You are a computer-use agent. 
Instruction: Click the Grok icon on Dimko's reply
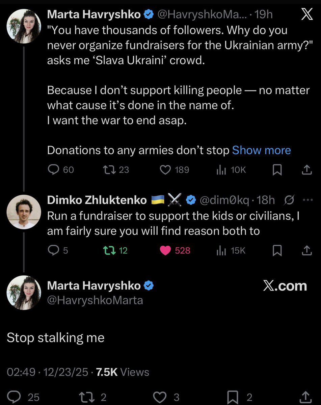click(289, 200)
